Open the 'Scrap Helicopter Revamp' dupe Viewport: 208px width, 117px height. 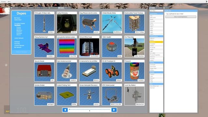[89, 95]
